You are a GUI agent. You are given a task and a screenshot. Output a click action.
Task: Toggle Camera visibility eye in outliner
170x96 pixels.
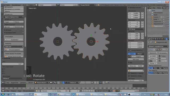[x=164, y=17]
